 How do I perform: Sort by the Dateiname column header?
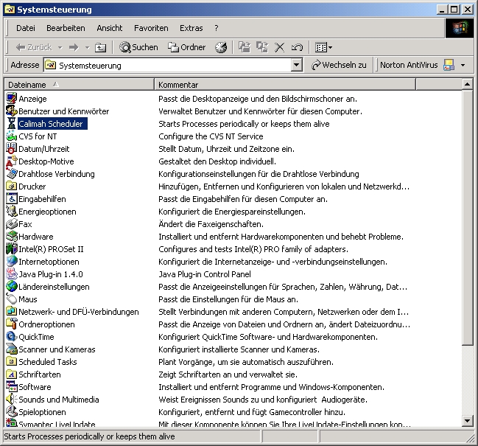tap(80, 85)
